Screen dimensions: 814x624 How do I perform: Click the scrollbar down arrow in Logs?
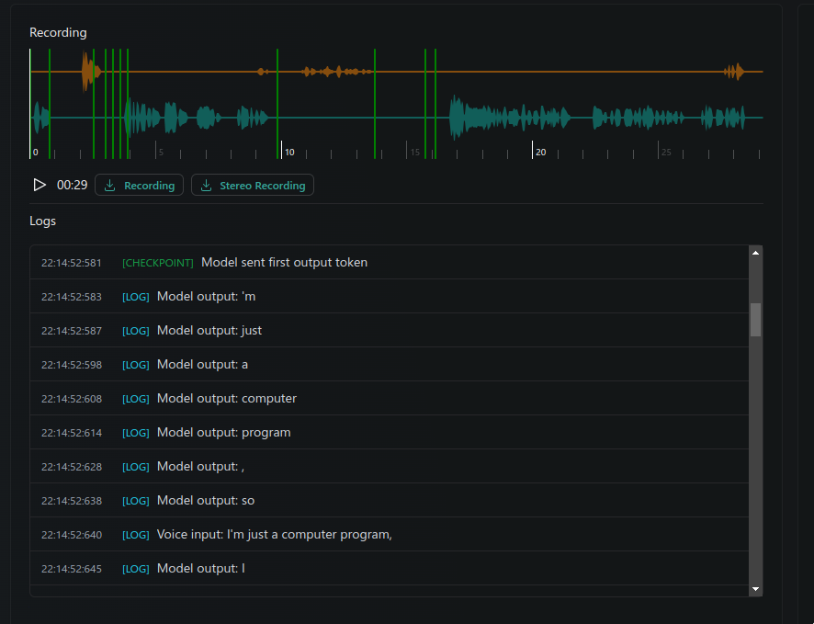coord(756,589)
